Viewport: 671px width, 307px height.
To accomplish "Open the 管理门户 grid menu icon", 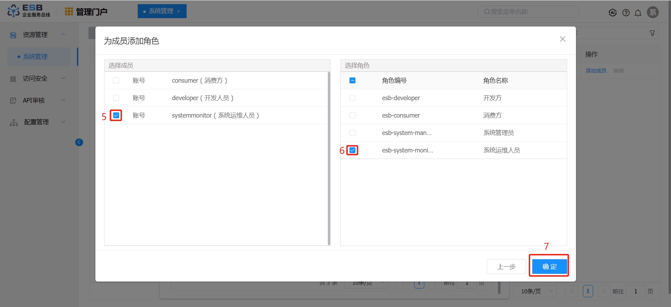I will (x=69, y=12).
